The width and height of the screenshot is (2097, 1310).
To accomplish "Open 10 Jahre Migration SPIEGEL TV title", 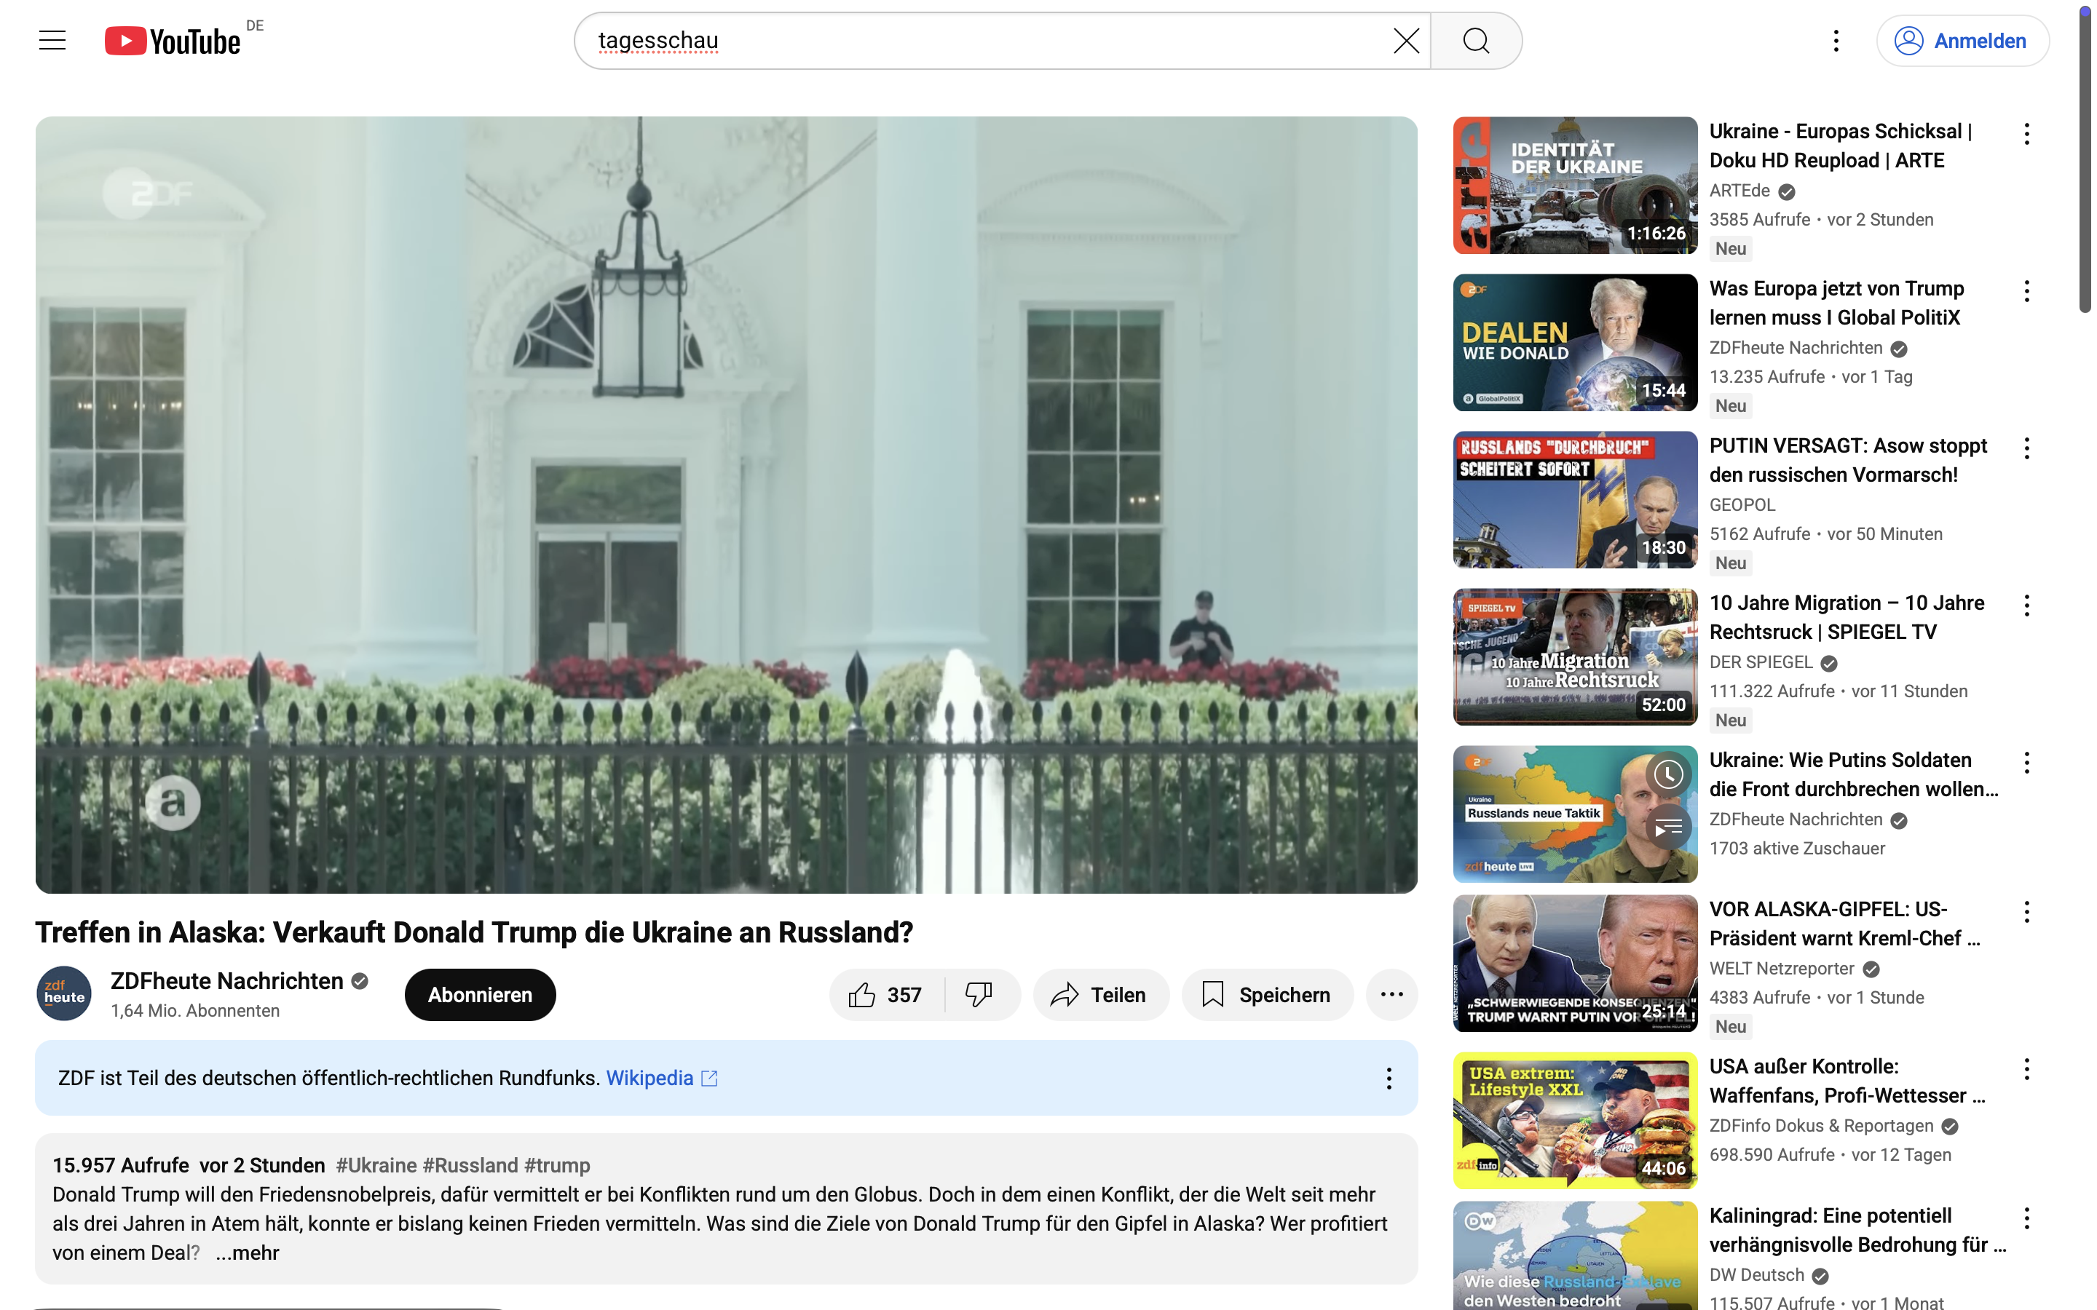I will (1847, 617).
